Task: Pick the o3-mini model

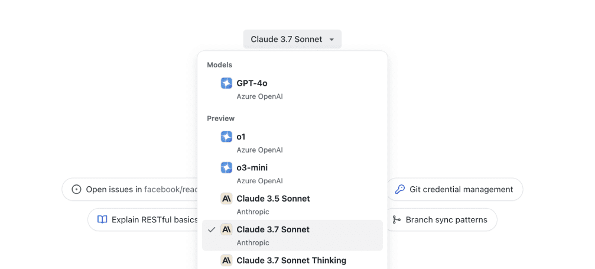Action: click(x=292, y=174)
